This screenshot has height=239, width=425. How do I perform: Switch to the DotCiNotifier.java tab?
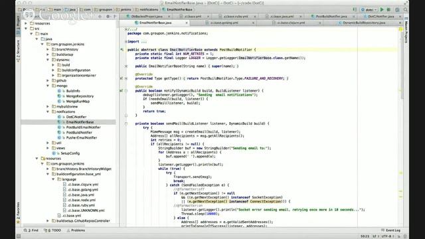(381, 17)
